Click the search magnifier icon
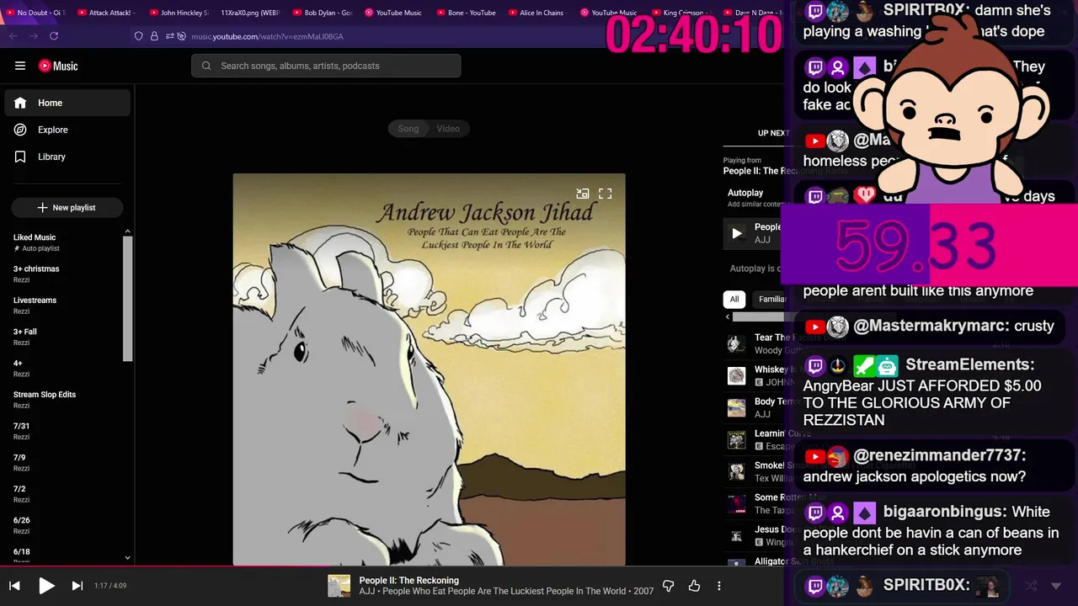 [x=206, y=66]
